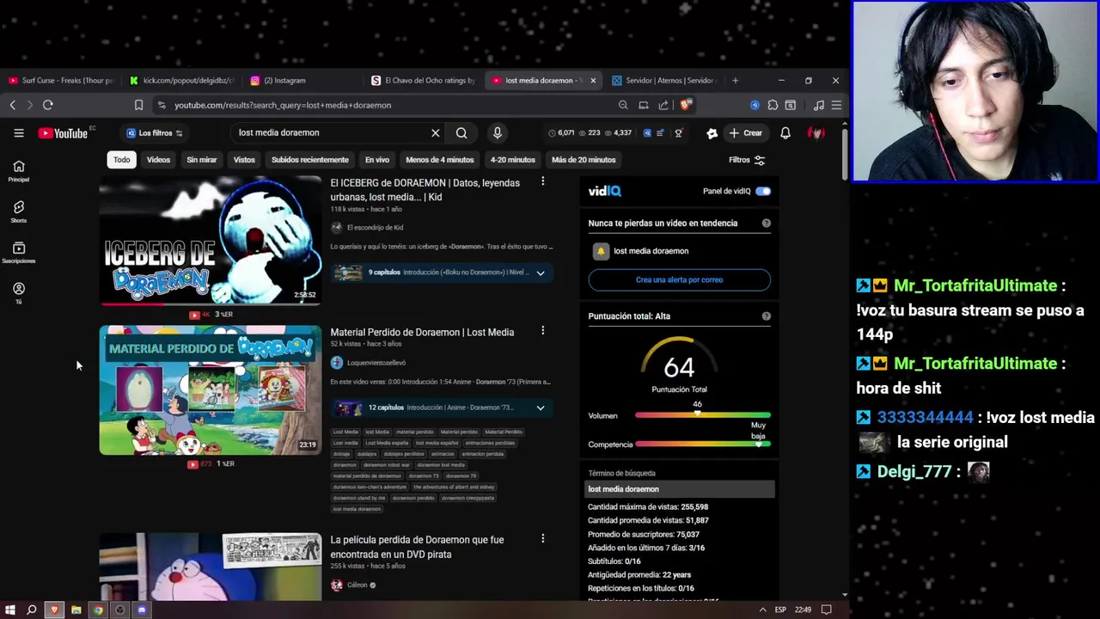Open MATERIAL PERDIDO DE DORAEMON thumbnail
1100x619 pixels.
[210, 389]
